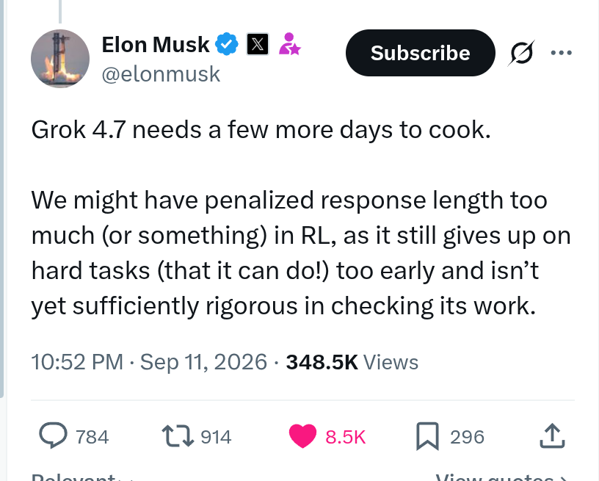This screenshot has height=481, width=599.
Task: Open Elon Musk's rocket profile picture
Action: coord(60,59)
